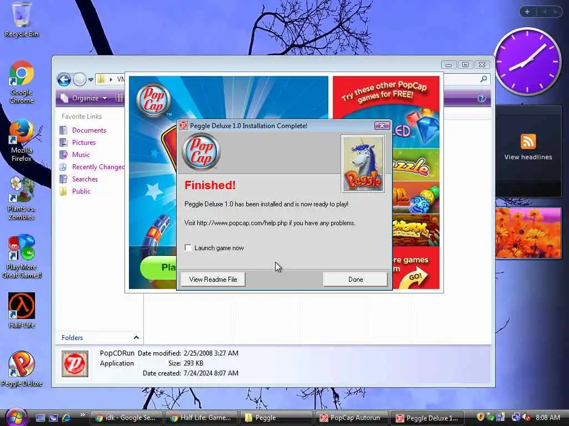Launch Mozilla Firefox desktop shortcut

tap(22, 140)
